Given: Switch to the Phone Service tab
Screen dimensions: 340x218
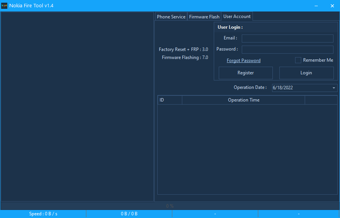Looking at the screenshot, I should click(x=171, y=17).
